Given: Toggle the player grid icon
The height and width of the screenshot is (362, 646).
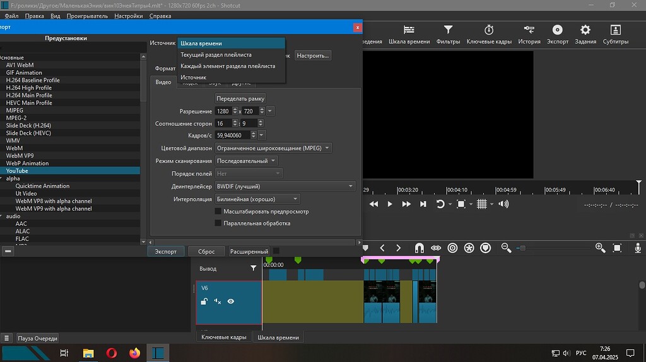Looking at the screenshot, I should (x=481, y=204).
